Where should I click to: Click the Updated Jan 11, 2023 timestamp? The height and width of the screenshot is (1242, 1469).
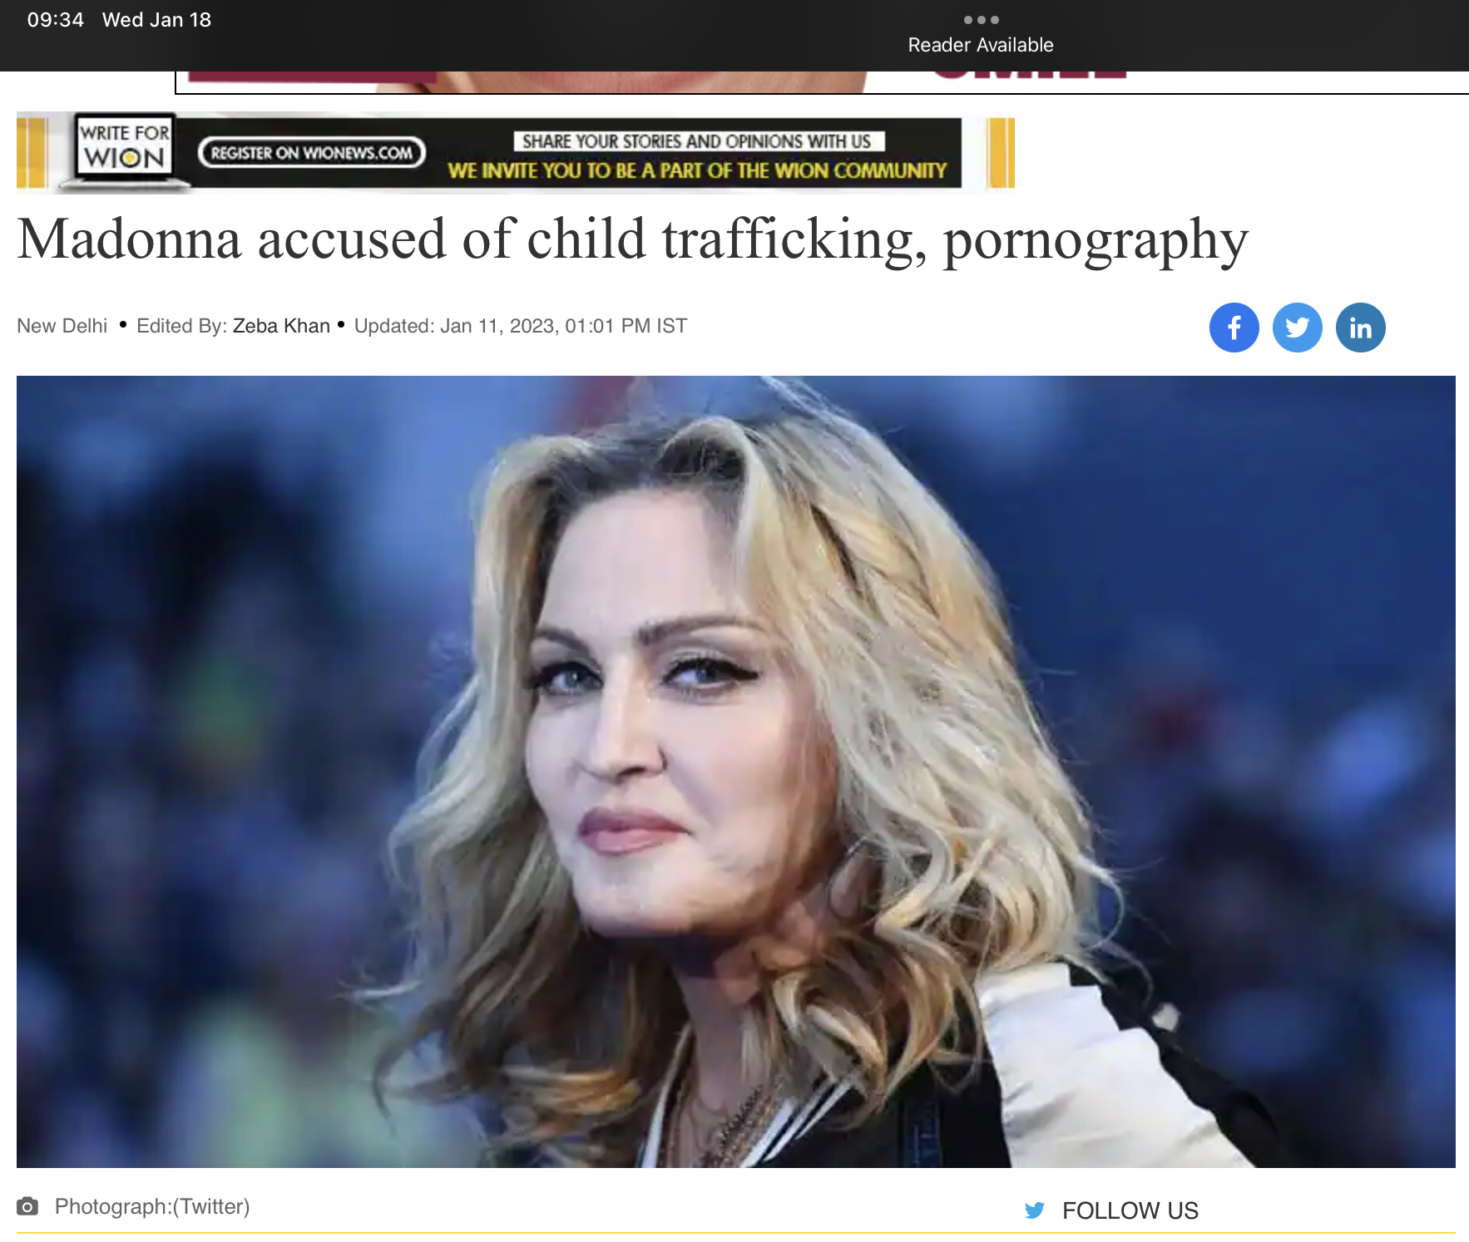pyautogui.click(x=521, y=326)
